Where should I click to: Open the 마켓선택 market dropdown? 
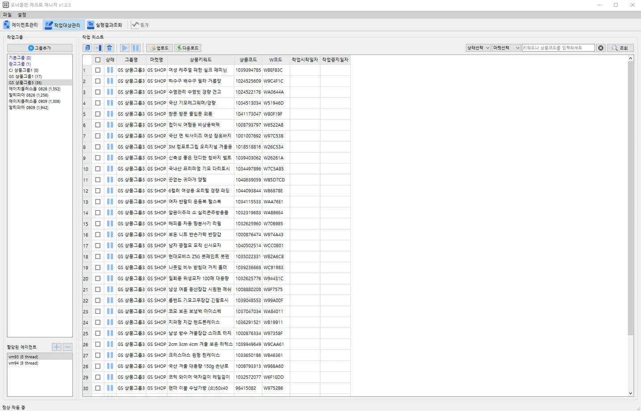click(x=506, y=48)
